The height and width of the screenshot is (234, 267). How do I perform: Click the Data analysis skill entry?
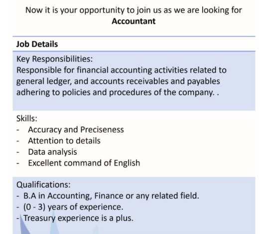[x=52, y=152]
